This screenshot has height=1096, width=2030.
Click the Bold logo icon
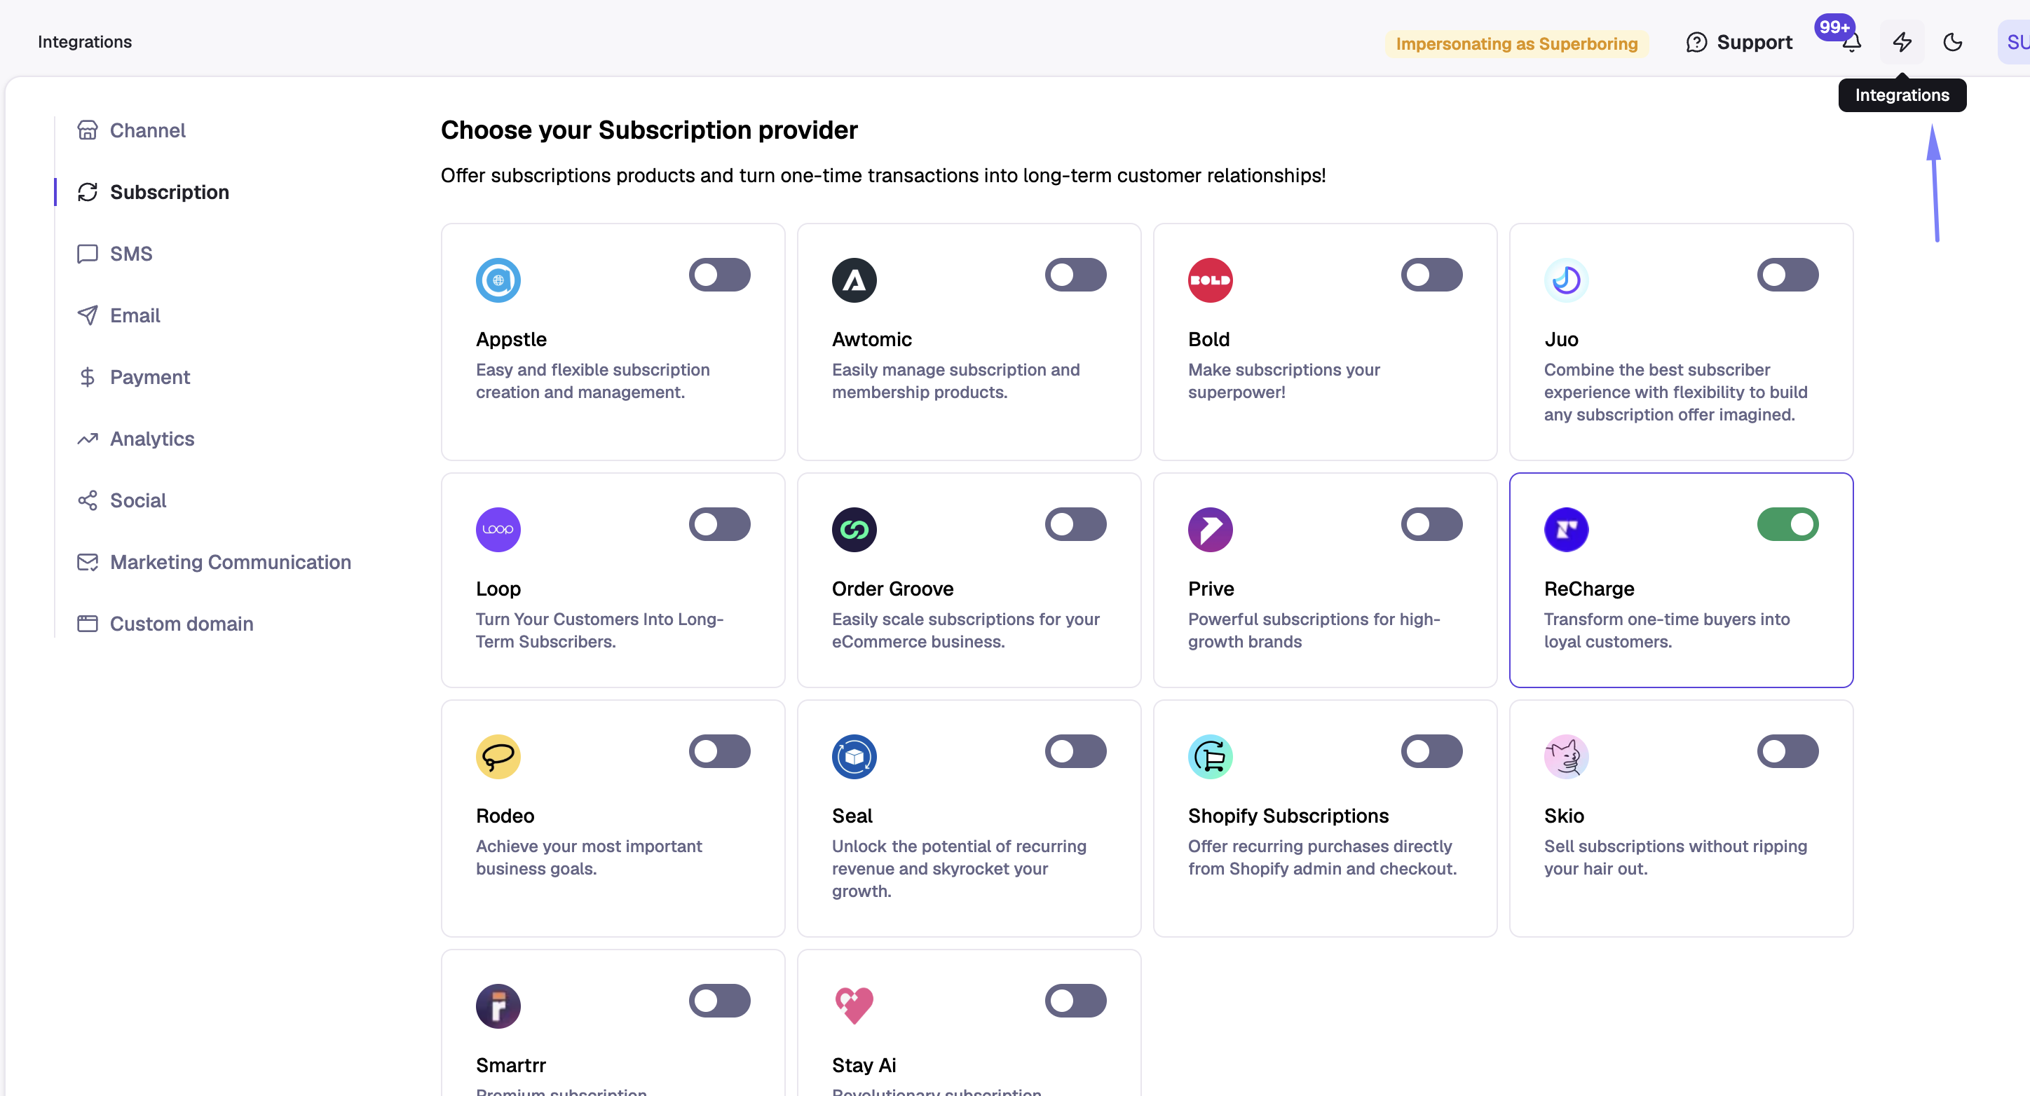click(1210, 280)
